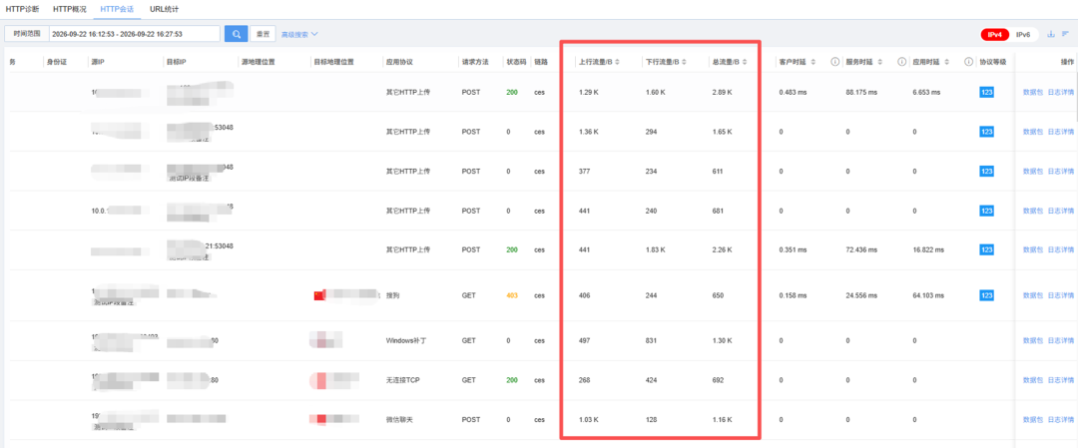Image resolution: width=1078 pixels, height=448 pixels.
Task: Open the HTTP概况 tab
Action: click(x=70, y=9)
